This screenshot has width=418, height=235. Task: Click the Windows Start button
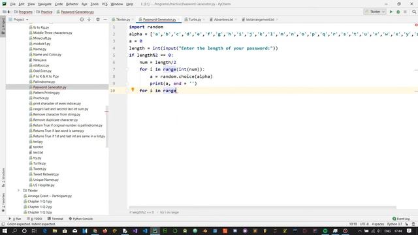pyautogui.click(x=5, y=230)
